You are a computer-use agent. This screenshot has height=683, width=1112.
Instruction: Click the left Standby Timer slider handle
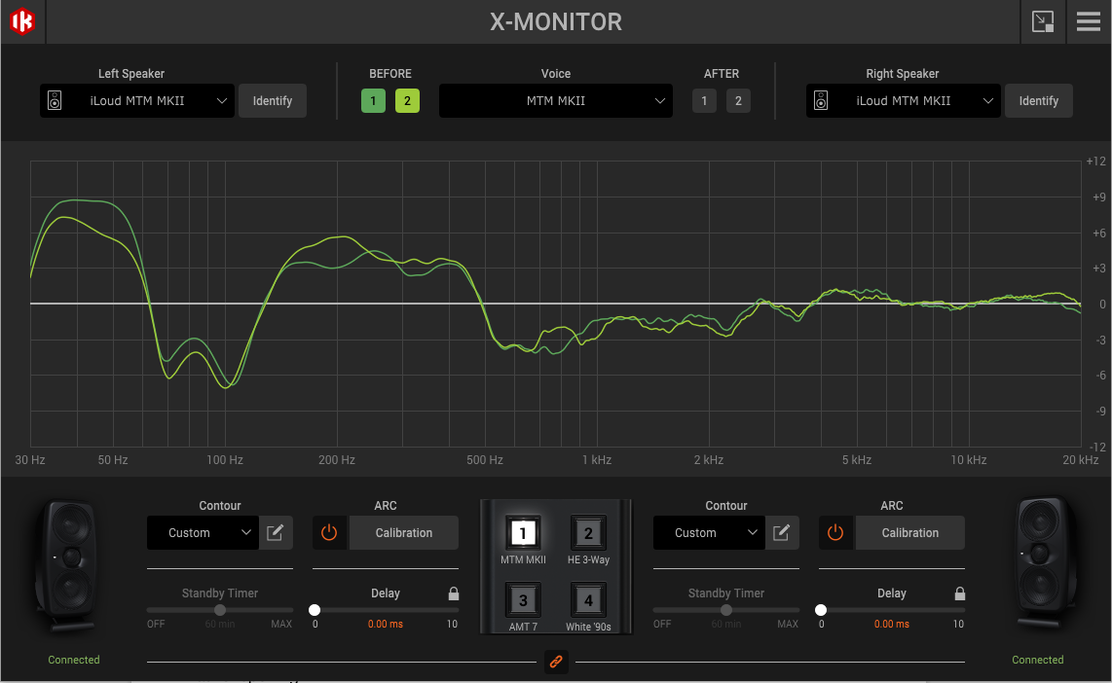tap(220, 610)
